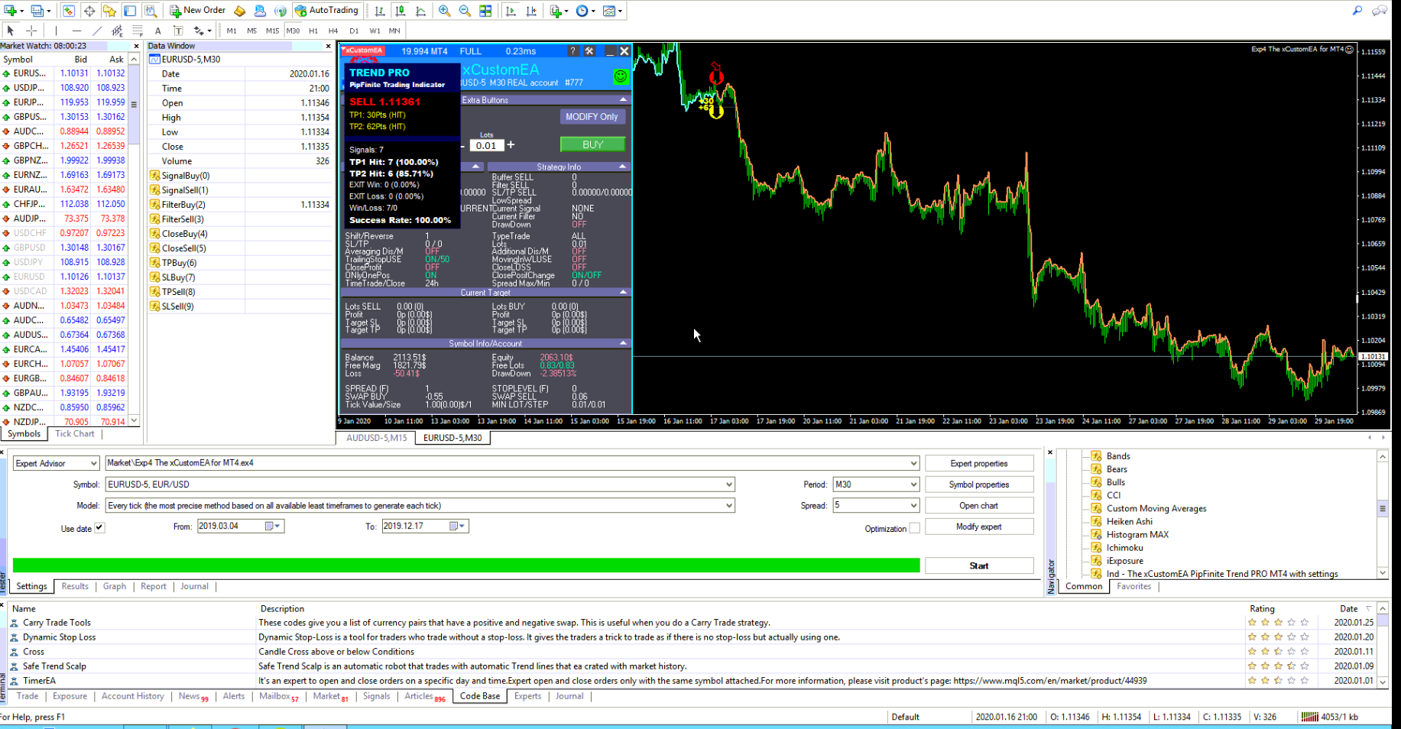This screenshot has height=729, width=1401.
Task: Switch chart to line chart mode
Action: point(421,11)
